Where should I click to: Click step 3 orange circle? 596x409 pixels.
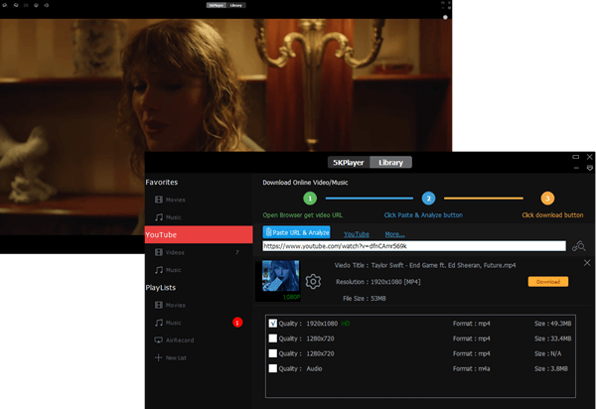point(547,199)
